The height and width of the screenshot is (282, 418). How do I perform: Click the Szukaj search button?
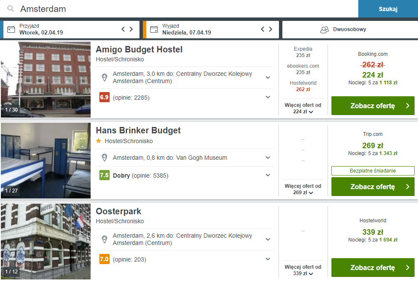pyautogui.click(x=388, y=9)
